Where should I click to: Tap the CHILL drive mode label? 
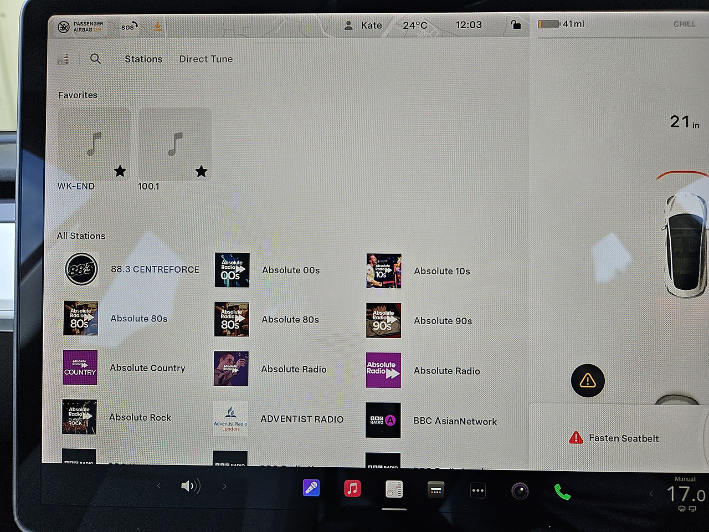click(684, 24)
